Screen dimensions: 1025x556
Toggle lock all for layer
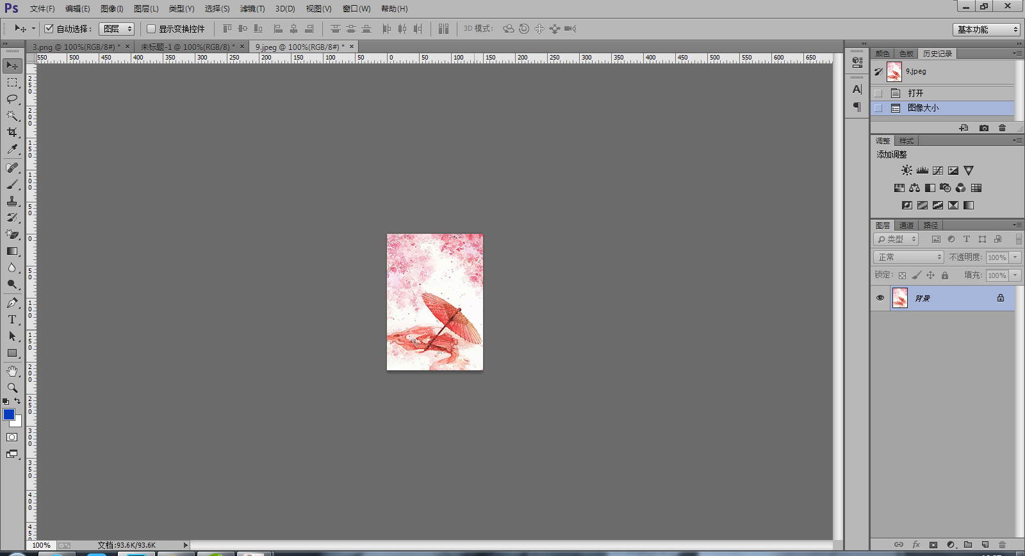pos(945,275)
